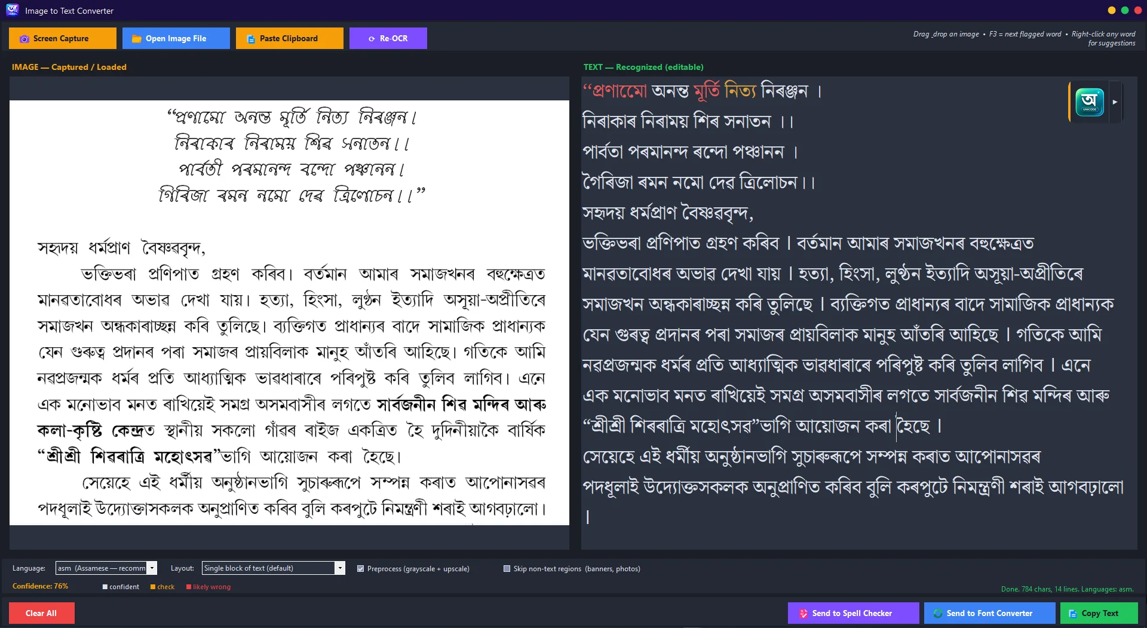Click the font converter icon on Send to Font Converter
Image resolution: width=1147 pixels, height=628 pixels.
(938, 614)
